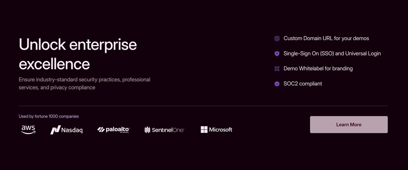Screen dimensions: 408x170
Task: Open the Palo Alto Networks logo
Action: (x=113, y=130)
